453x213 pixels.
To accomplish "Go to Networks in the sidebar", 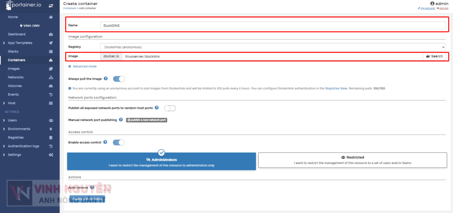I will pyautogui.click(x=15, y=77).
